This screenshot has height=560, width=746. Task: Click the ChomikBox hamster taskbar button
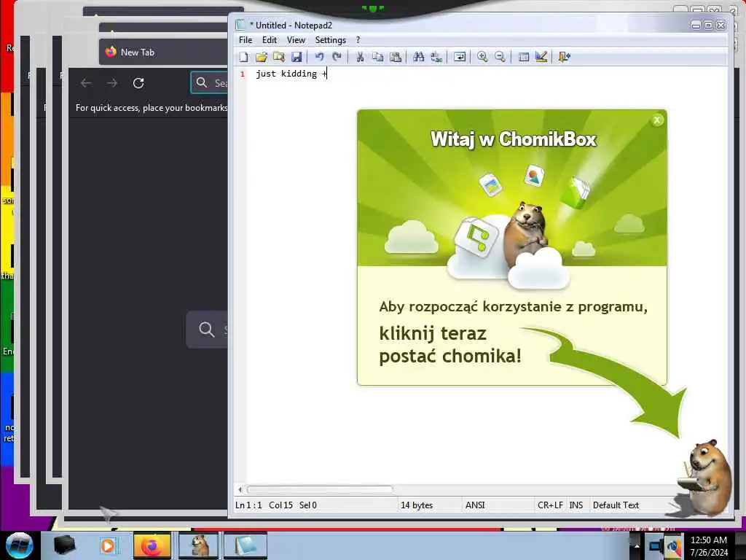click(x=198, y=545)
